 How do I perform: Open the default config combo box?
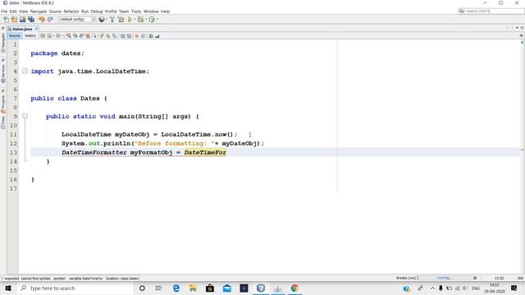pos(77,20)
